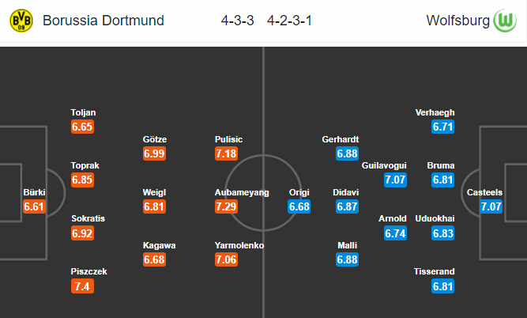This screenshot has height=318, width=527.
Task: Select the 4-3-3 formation label
Action: tap(237, 21)
